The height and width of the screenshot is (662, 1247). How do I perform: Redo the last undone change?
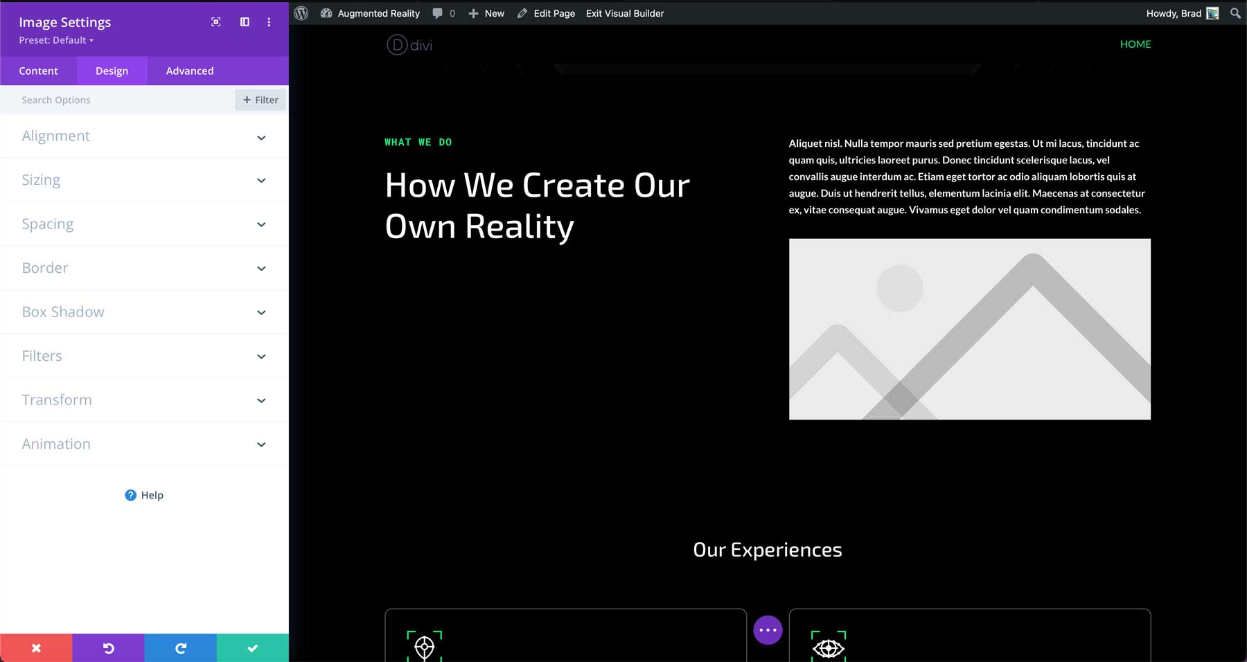pos(180,647)
